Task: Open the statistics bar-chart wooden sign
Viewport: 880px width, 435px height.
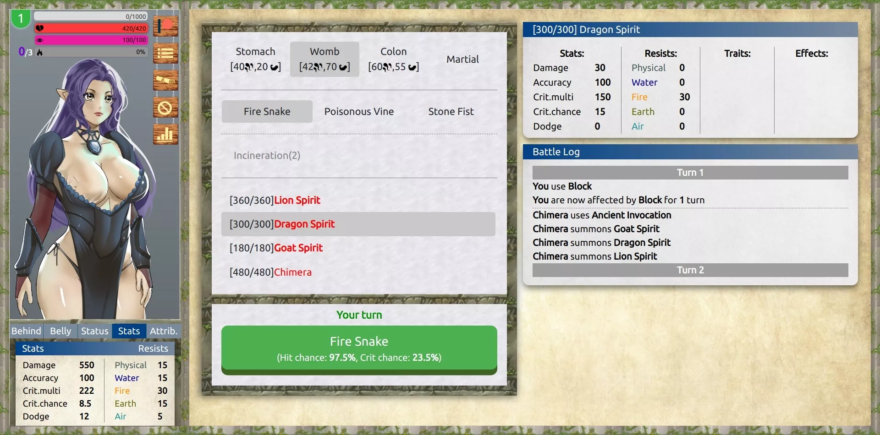Action: 165,134
